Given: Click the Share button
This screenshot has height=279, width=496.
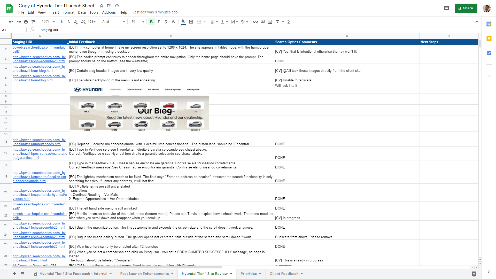Looking at the screenshot, I should 466,8.
